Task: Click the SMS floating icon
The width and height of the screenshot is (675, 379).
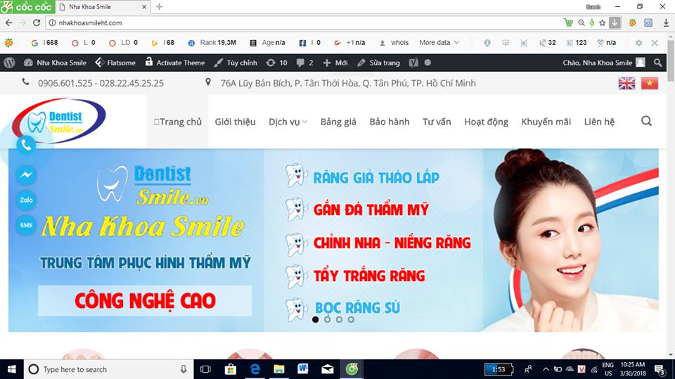Action: point(26,225)
